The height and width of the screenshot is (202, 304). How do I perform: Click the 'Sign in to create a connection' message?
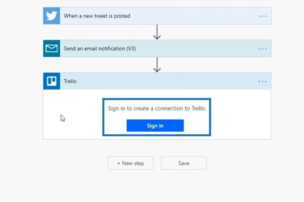point(157,108)
